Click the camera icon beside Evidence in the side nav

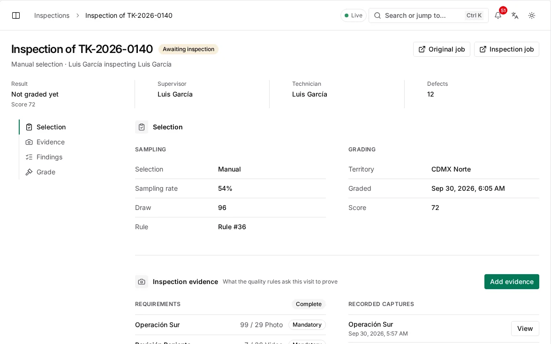[x=29, y=142]
